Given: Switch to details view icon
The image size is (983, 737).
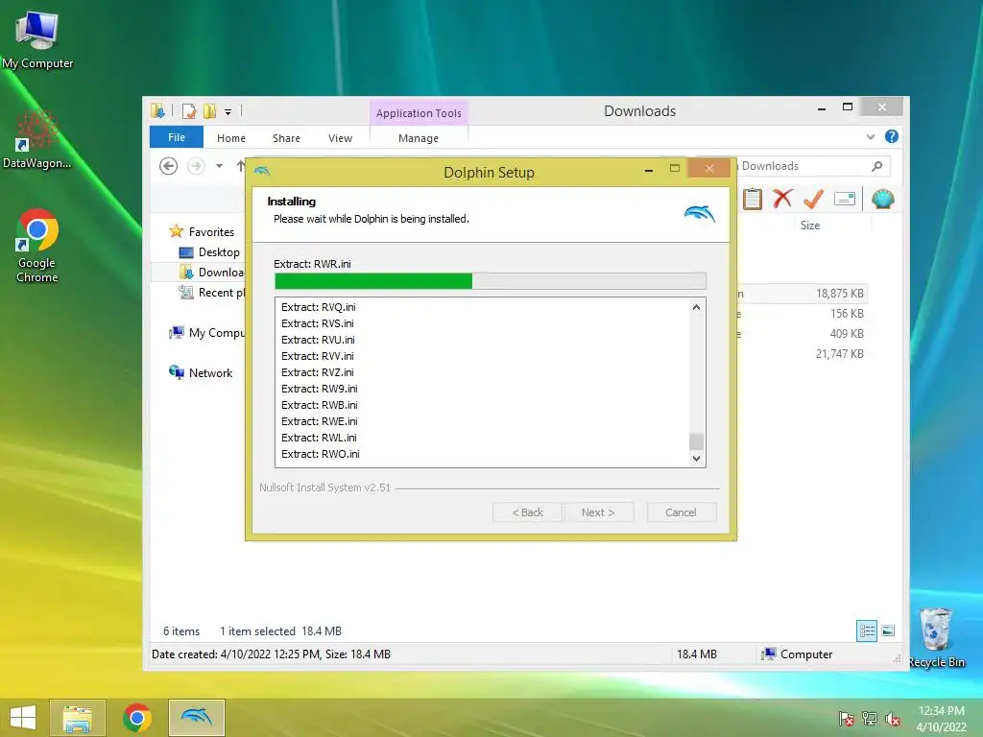Looking at the screenshot, I should (867, 630).
